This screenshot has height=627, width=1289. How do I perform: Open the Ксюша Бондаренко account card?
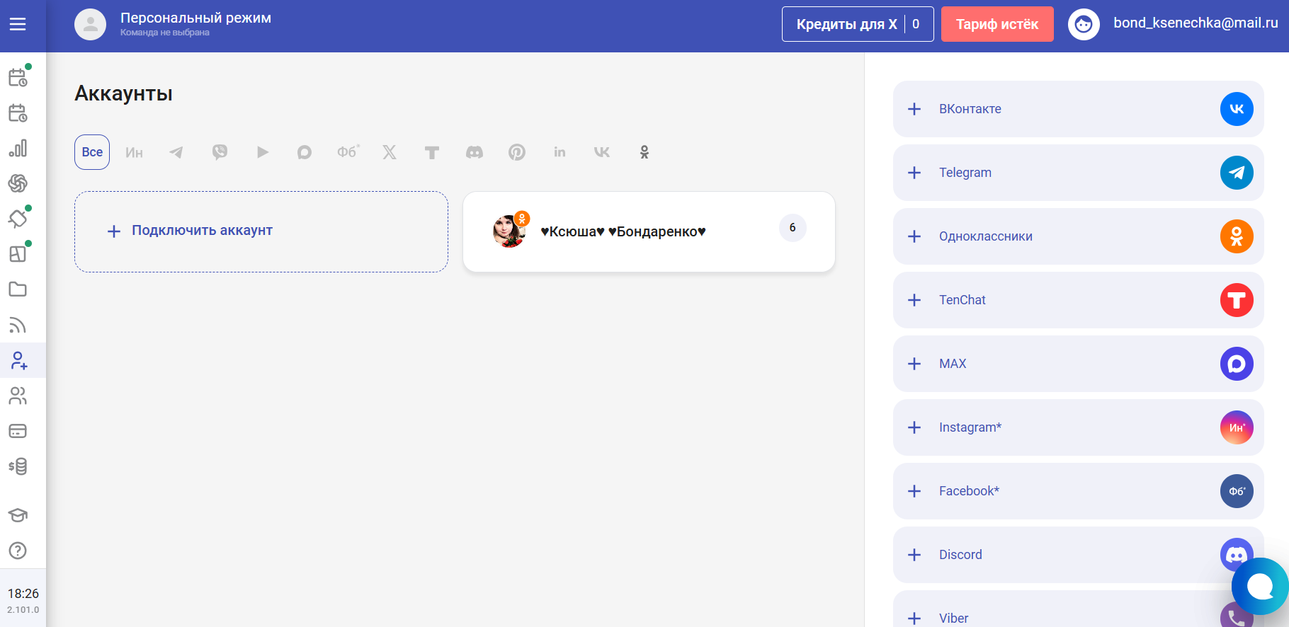point(649,231)
